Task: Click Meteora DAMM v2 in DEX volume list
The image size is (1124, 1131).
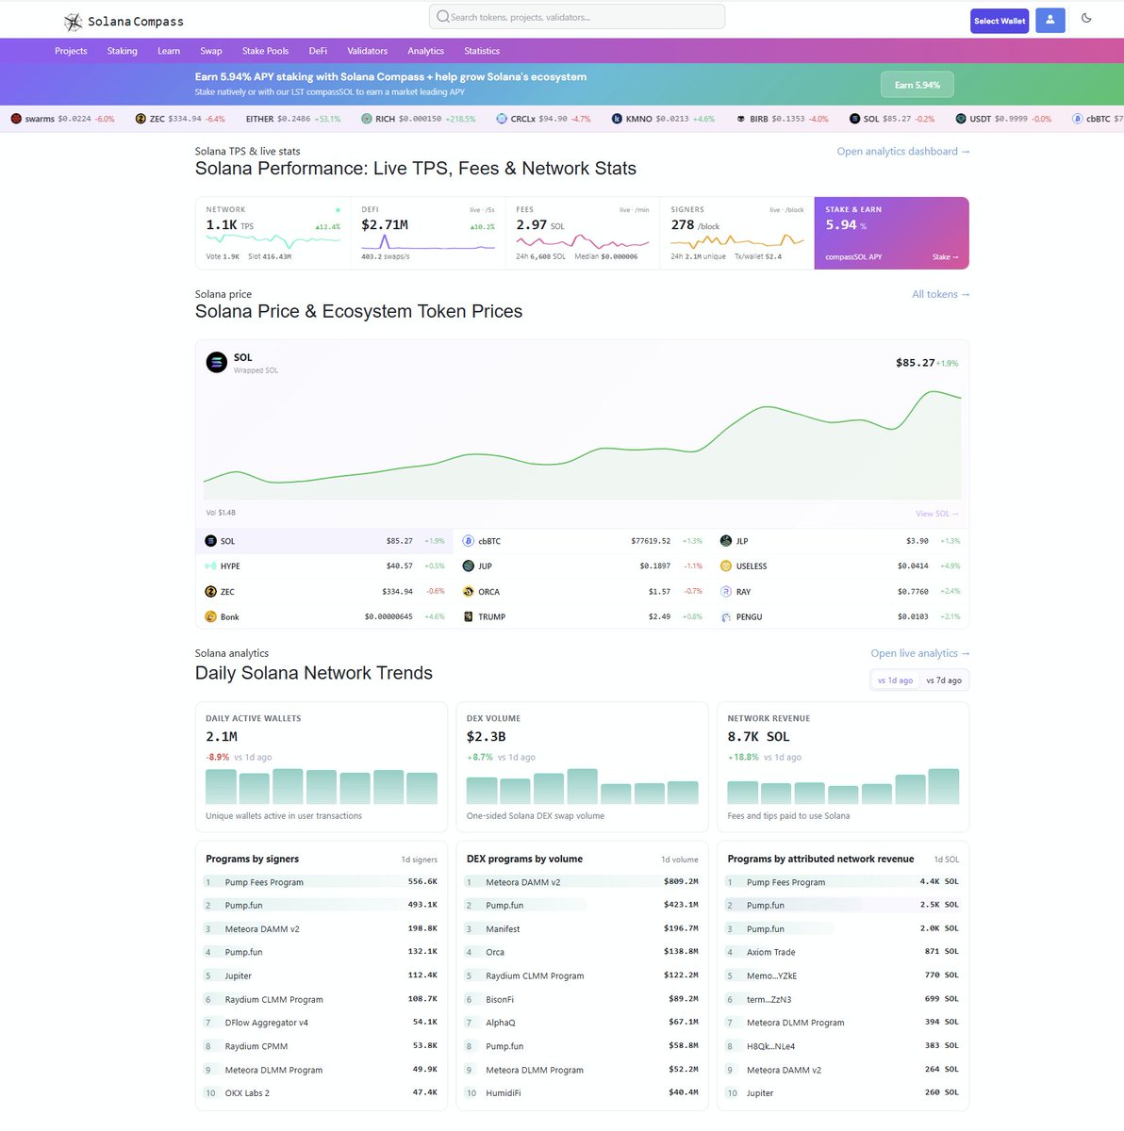Action: (583, 882)
